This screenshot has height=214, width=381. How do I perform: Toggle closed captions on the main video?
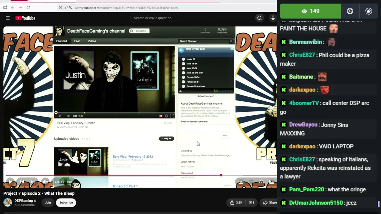pyautogui.click(x=241, y=182)
